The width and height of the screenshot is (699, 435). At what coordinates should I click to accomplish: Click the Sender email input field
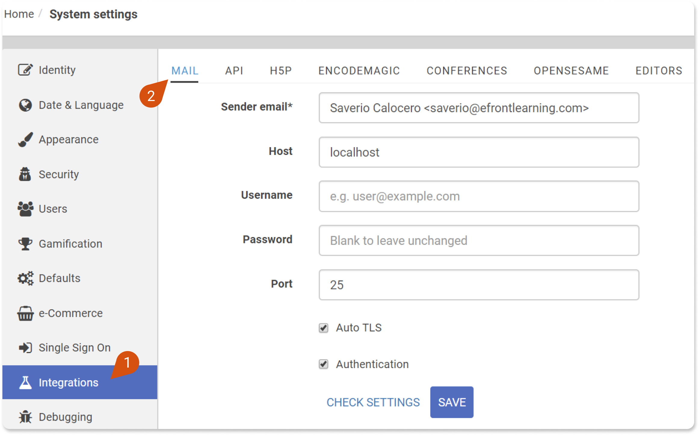479,108
